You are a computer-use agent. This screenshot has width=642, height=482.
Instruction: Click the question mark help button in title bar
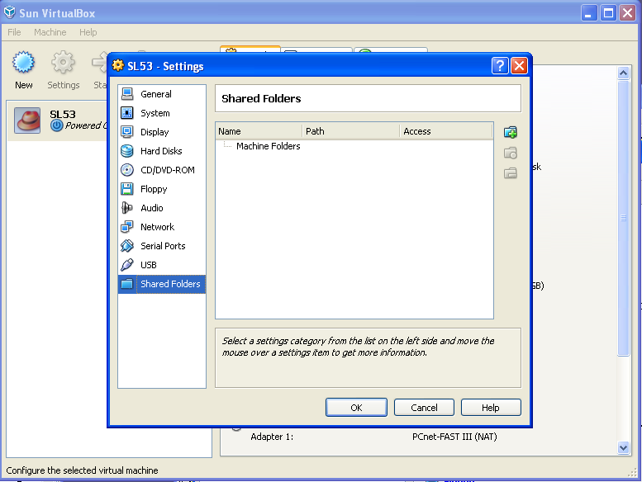pos(500,66)
